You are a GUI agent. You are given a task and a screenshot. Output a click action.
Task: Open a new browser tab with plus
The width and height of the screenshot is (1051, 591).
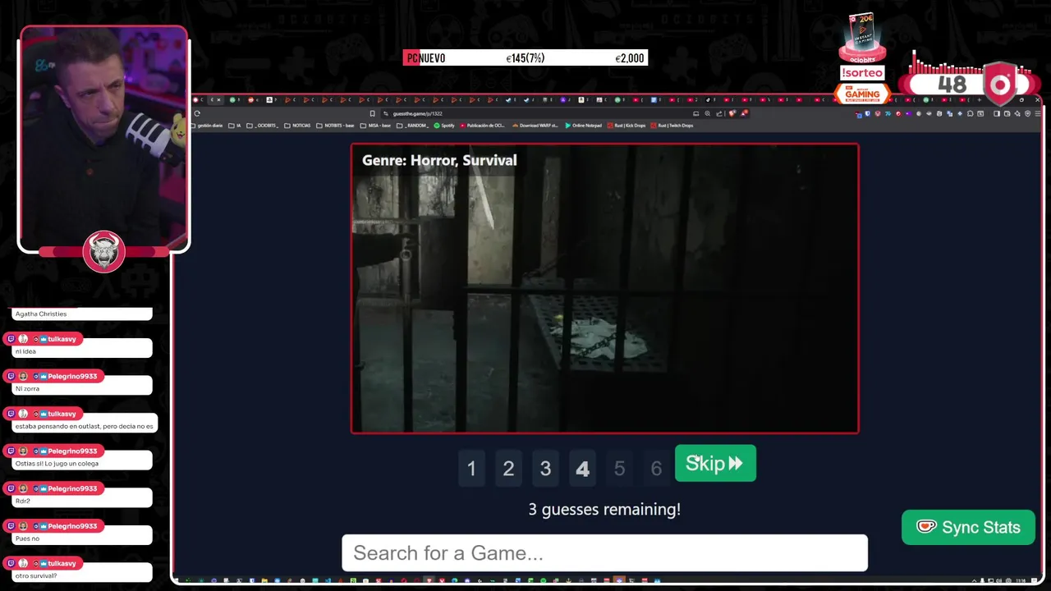980,99
